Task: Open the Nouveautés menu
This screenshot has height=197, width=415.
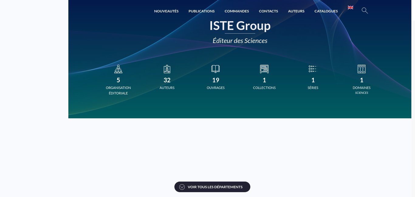Action: (x=166, y=11)
